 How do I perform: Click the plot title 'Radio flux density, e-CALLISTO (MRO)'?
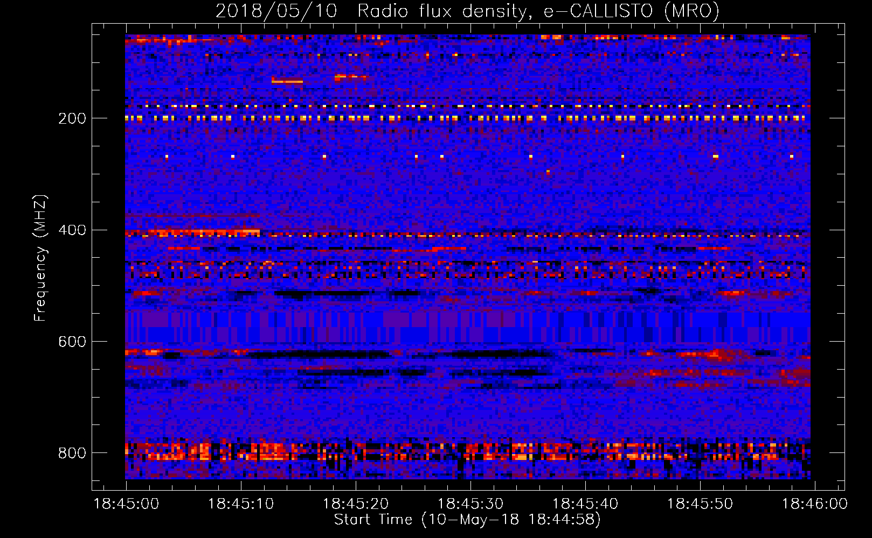538,11
